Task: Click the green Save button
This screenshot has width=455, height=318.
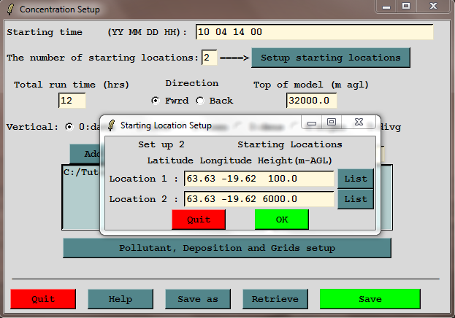Action: 370,299
